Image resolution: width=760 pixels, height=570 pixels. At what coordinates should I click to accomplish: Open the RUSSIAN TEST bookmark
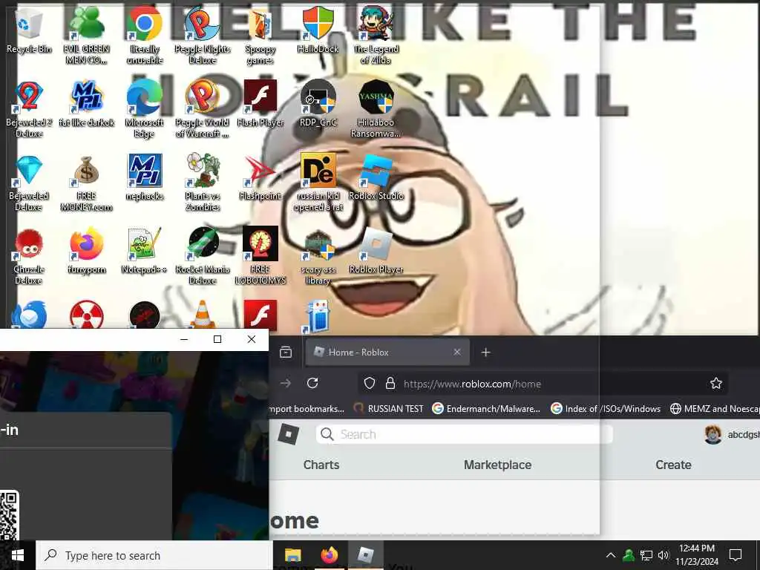click(389, 409)
